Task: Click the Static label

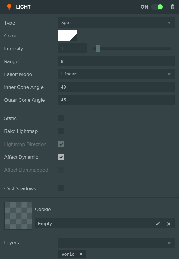Action: click(x=10, y=118)
